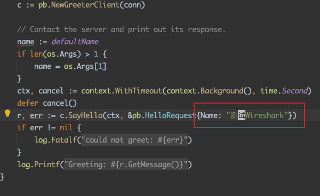This screenshot has height=196, width=320.
Task: Click context.WithTimeout function call
Action: tap(122, 91)
